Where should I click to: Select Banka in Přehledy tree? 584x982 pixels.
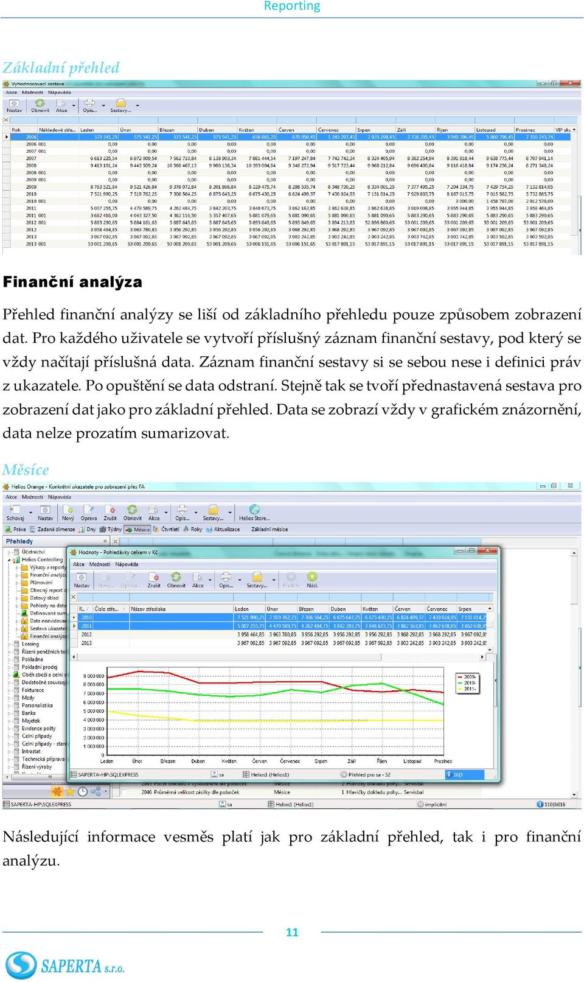(x=29, y=713)
